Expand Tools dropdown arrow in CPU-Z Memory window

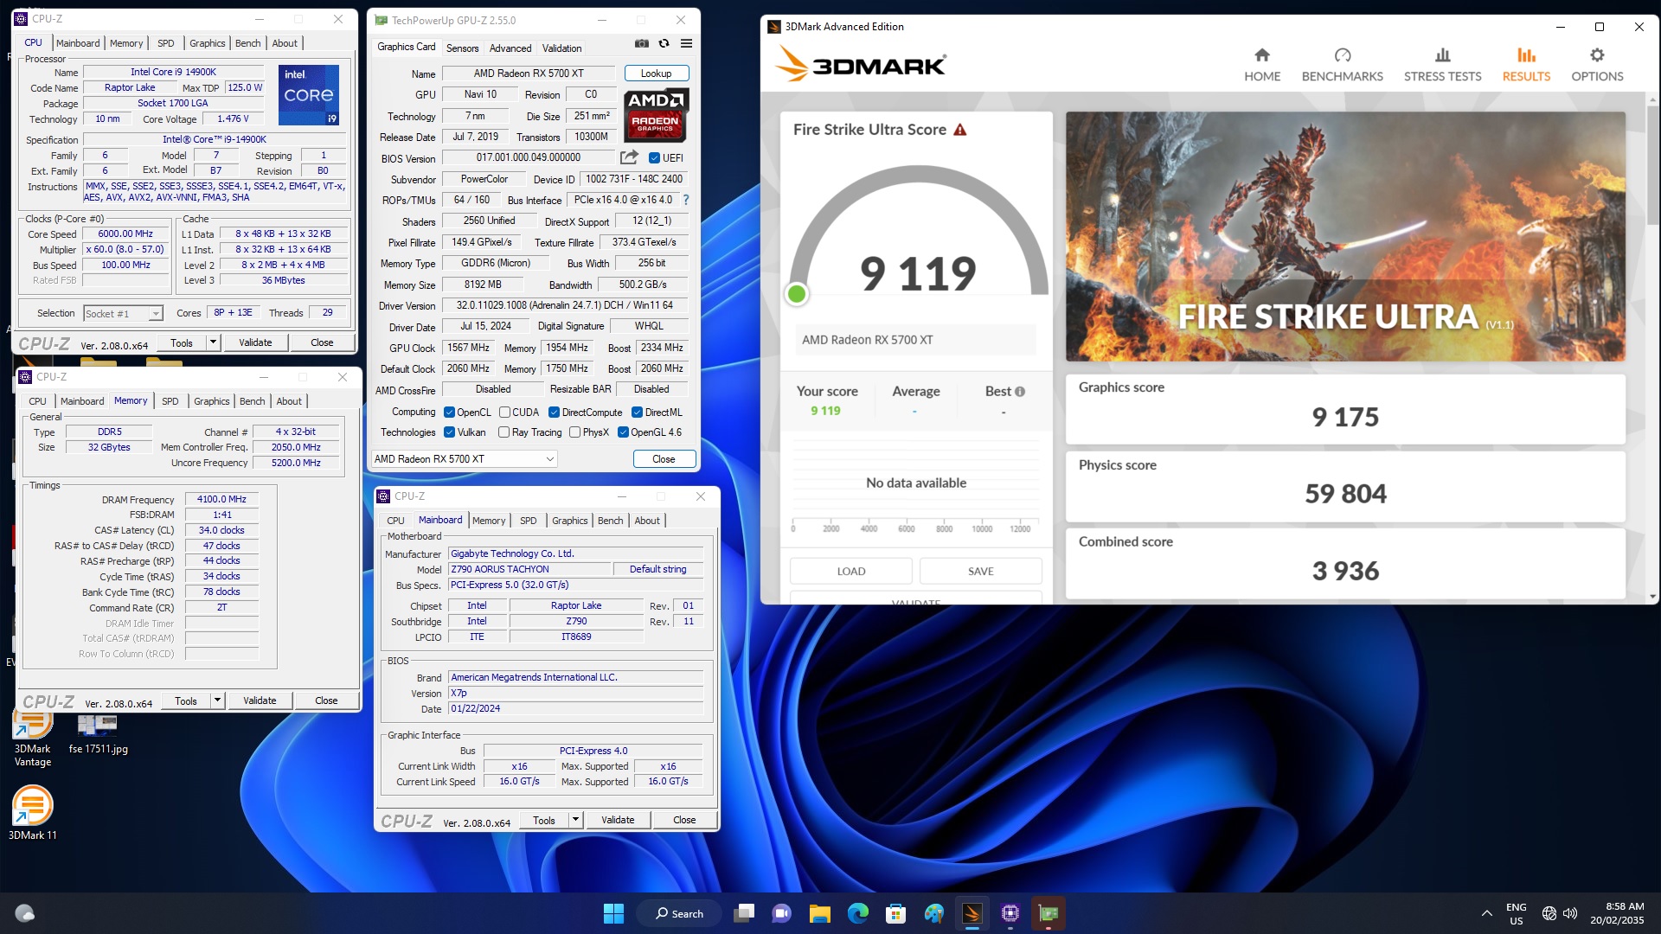coord(217,700)
